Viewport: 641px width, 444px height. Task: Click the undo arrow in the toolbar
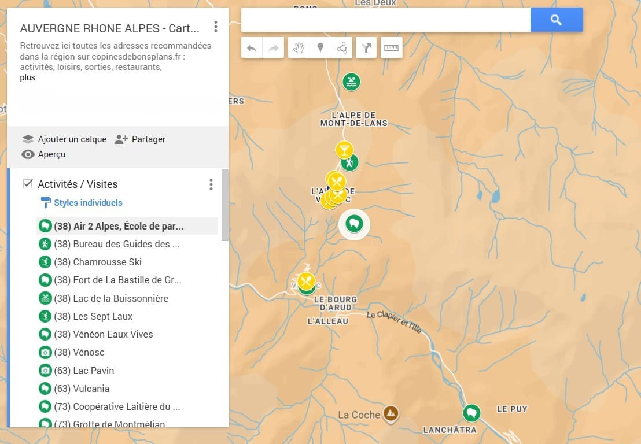coord(252,48)
